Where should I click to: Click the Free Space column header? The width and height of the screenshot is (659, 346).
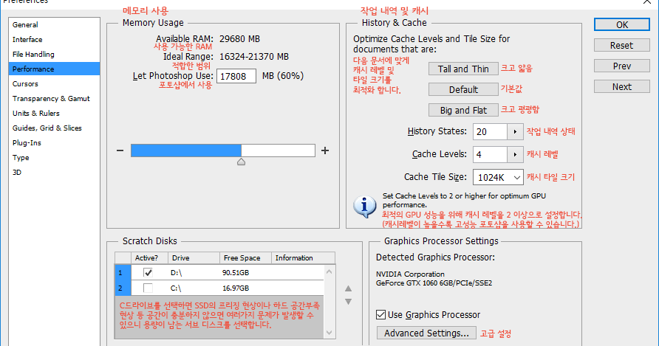[245, 257]
